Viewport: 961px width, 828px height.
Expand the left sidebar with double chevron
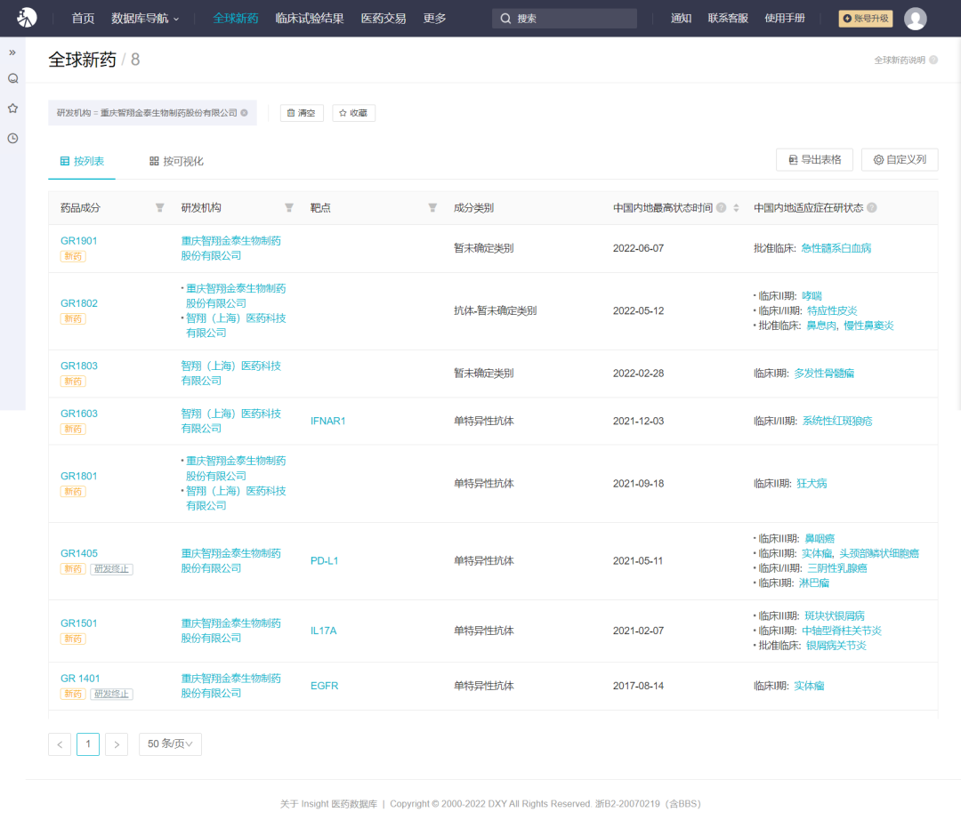pyautogui.click(x=12, y=52)
